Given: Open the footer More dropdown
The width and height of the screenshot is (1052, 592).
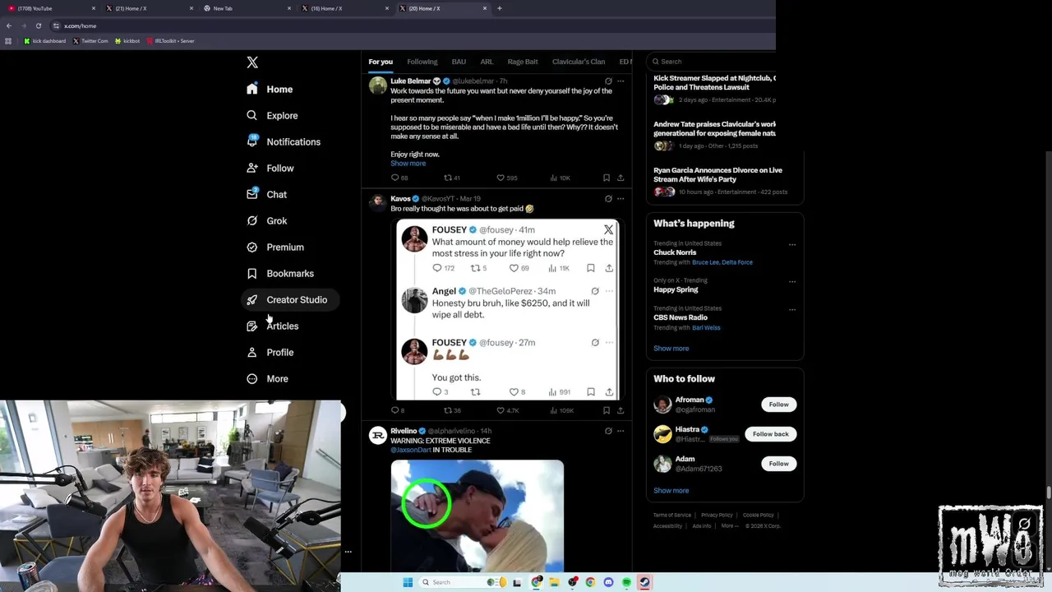Looking at the screenshot, I should pos(728,526).
